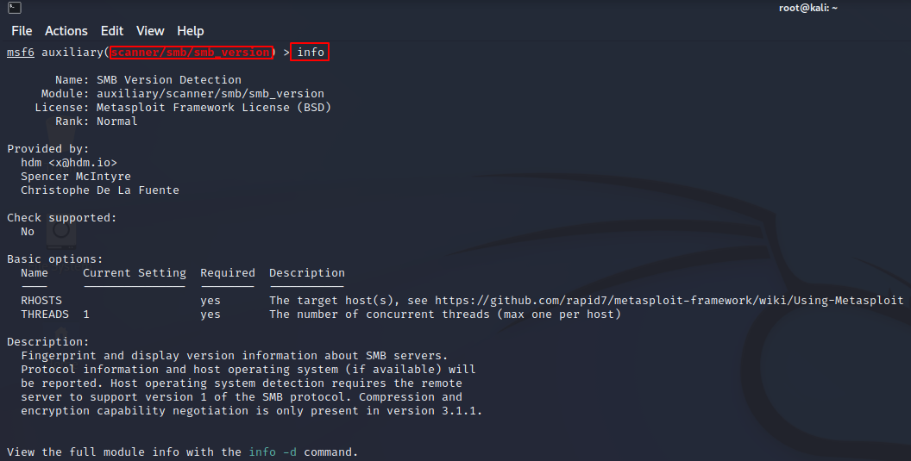Open the File menu
The width and height of the screenshot is (911, 461).
pyautogui.click(x=22, y=31)
